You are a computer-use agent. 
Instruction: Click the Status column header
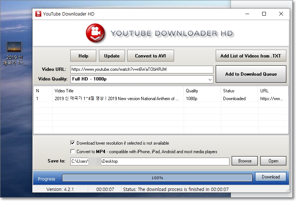[x=239, y=91]
